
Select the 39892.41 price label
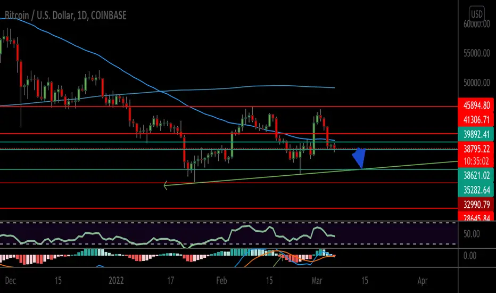[476, 134]
